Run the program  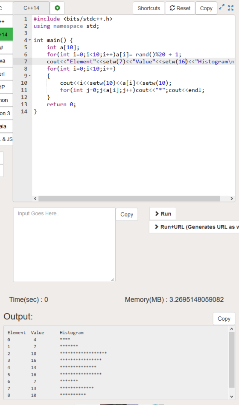click(163, 214)
